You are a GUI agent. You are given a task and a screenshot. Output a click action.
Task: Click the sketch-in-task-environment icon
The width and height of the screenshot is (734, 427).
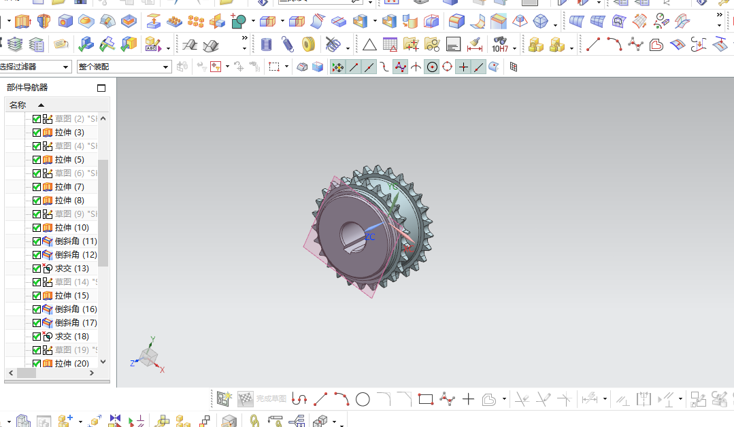click(224, 399)
